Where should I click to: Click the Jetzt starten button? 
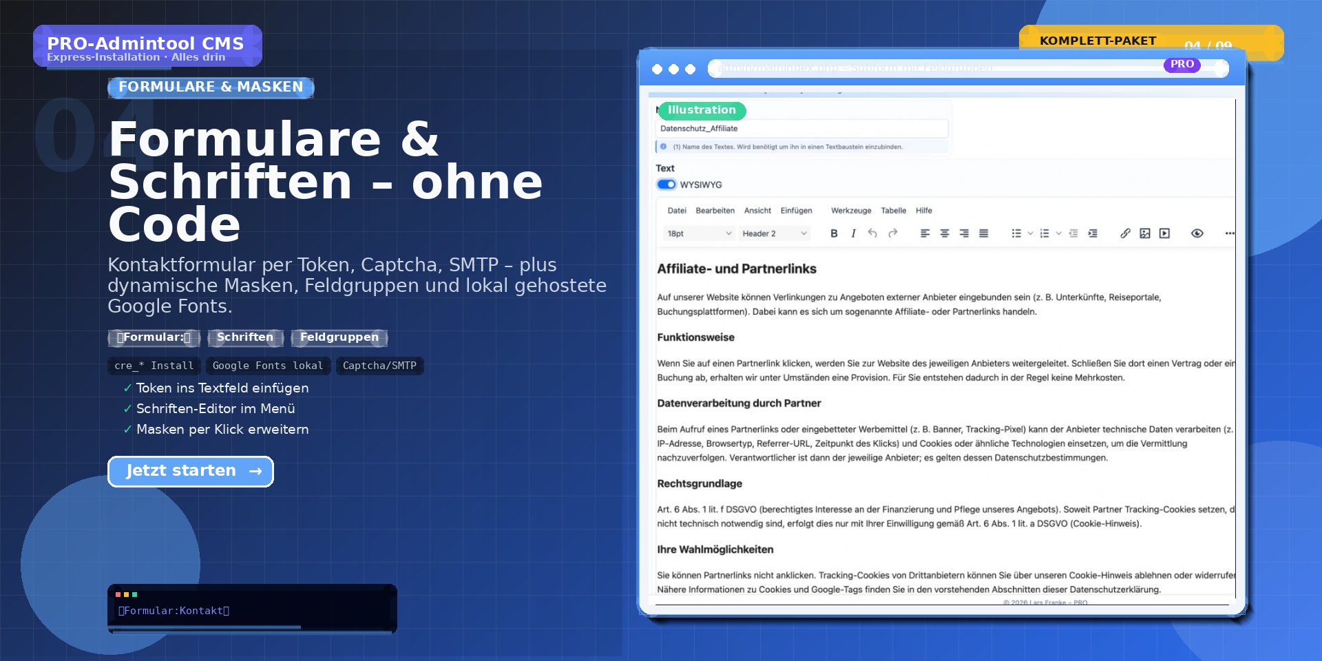[x=191, y=472]
